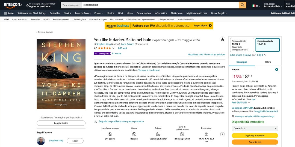
Task: Select the Copertina rigida format option
Action: 267,45
